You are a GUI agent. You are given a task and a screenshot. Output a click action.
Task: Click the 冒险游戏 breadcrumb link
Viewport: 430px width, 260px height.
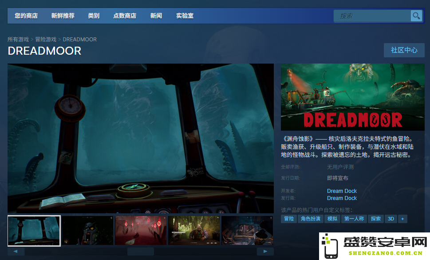46,39
